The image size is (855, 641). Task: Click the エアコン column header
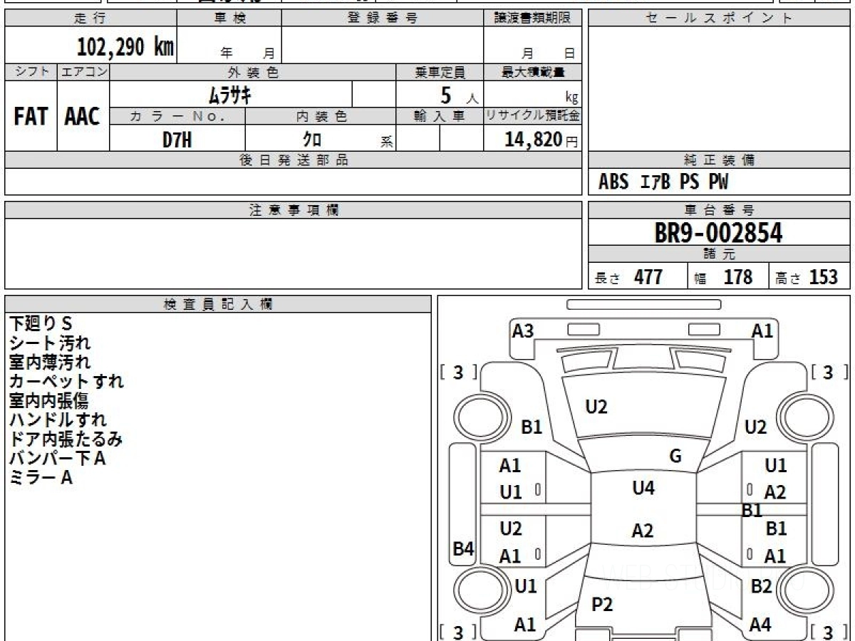pos(83,72)
